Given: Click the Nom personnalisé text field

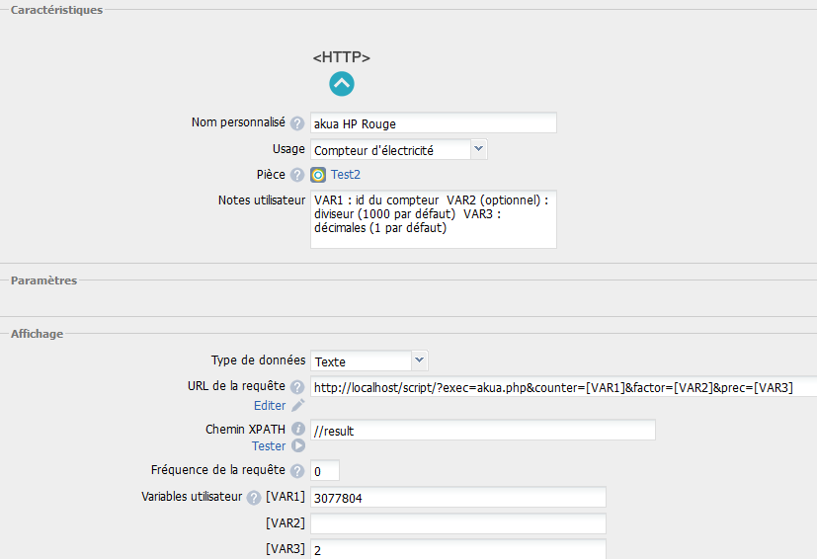Looking at the screenshot, I should [x=433, y=123].
